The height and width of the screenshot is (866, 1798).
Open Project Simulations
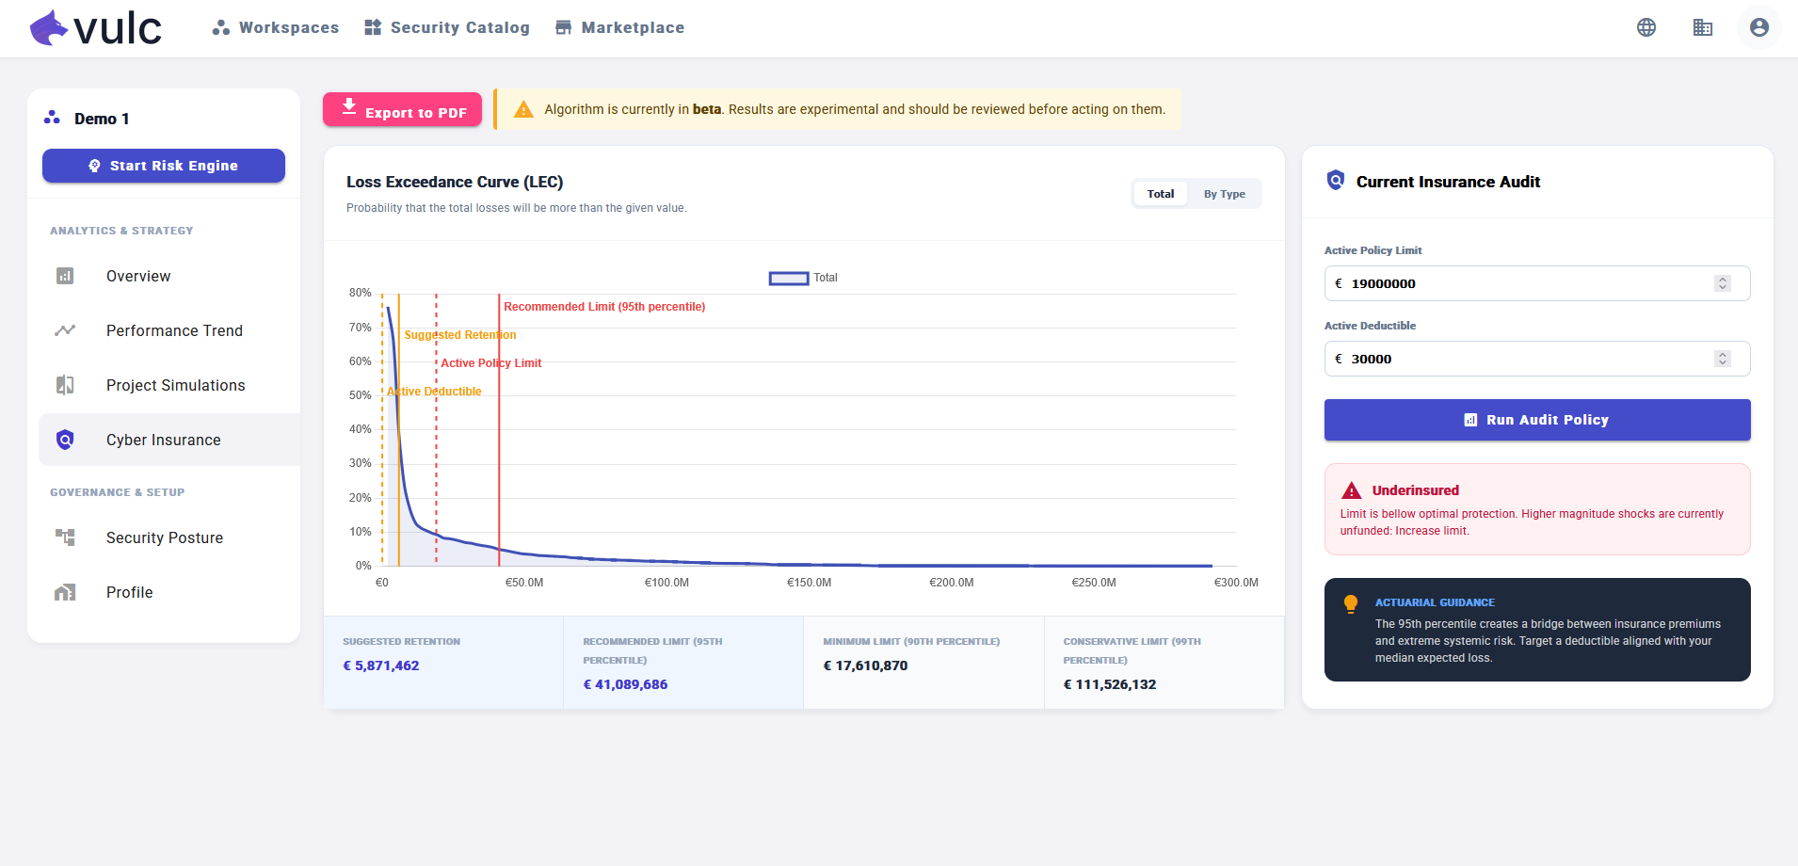pyautogui.click(x=175, y=385)
